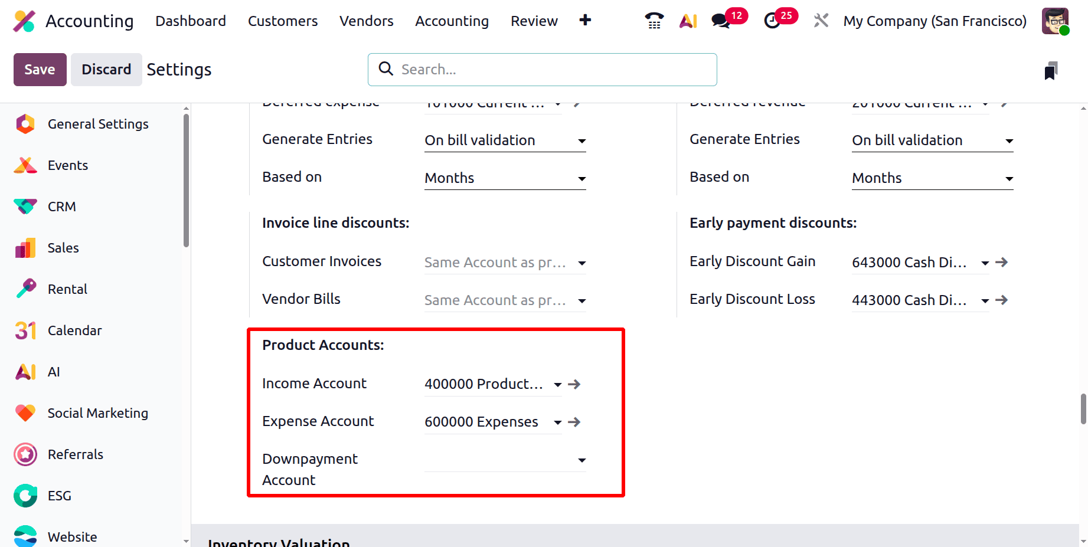Viewport: 1088px width, 547px height.
Task: Open the Vendors menu
Action: point(366,21)
